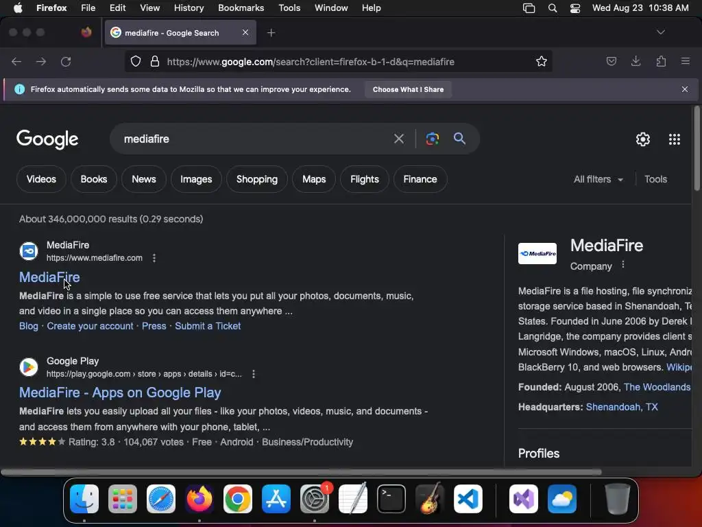This screenshot has height=527, width=702.
Task: Open a new tab with plus button
Action: click(271, 33)
